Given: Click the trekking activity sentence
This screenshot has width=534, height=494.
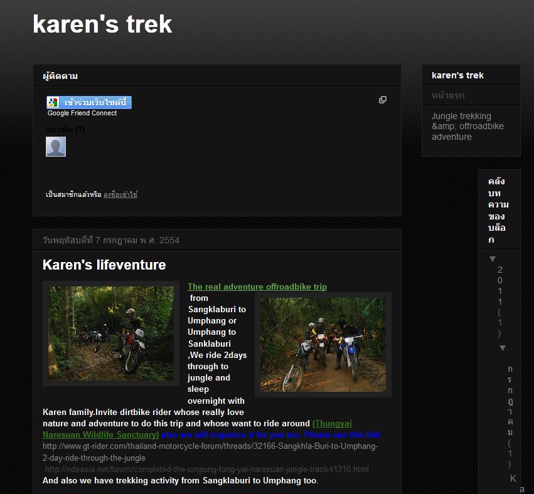Looking at the screenshot, I should pos(181,481).
